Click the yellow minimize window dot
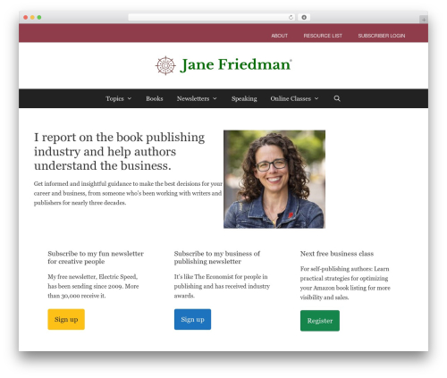447x378 pixels. pyautogui.click(x=32, y=17)
